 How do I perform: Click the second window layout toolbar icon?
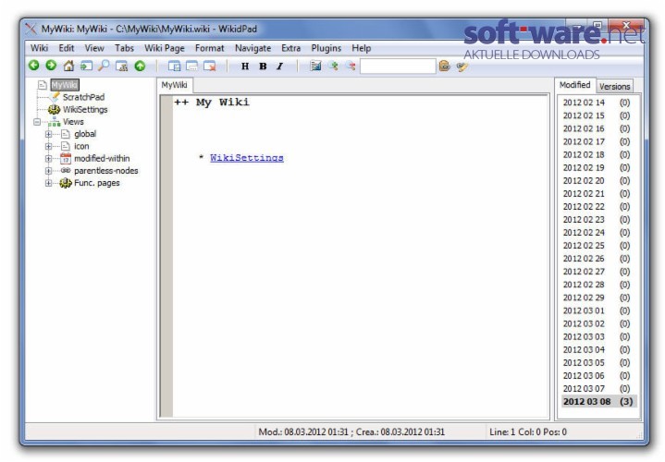191,67
